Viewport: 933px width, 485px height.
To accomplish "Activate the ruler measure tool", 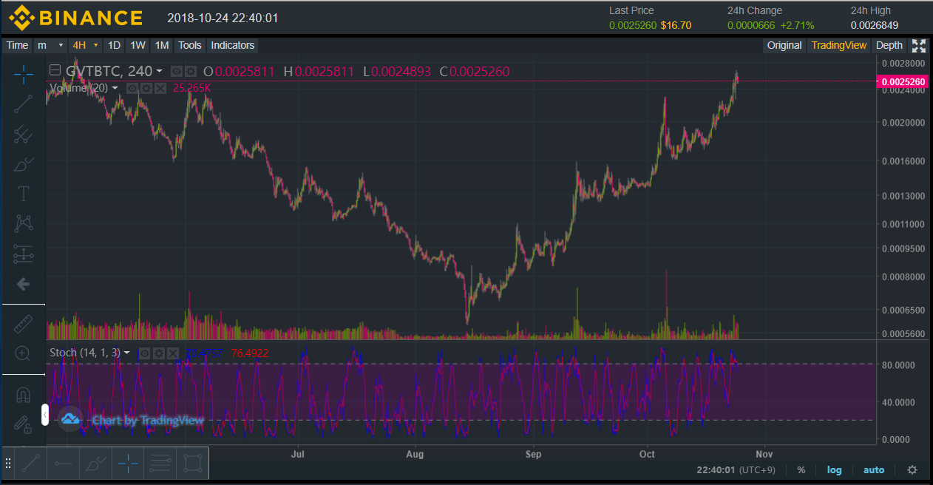I will [x=24, y=323].
